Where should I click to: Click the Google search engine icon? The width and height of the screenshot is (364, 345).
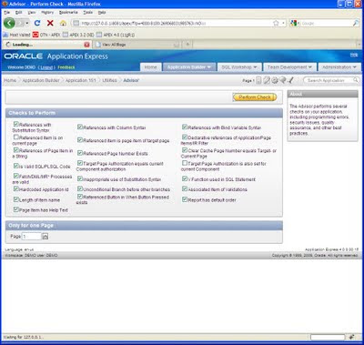pyautogui.click(x=293, y=23)
